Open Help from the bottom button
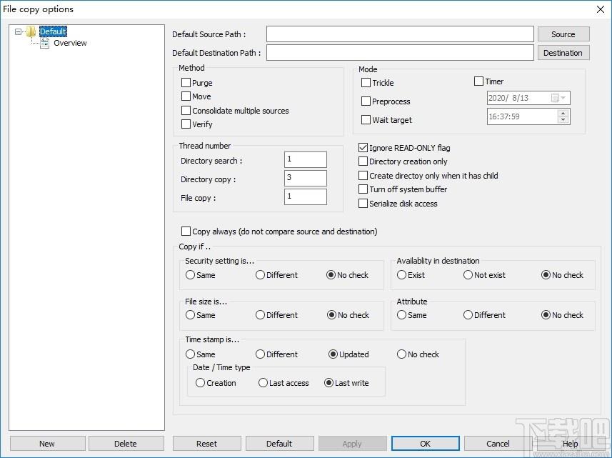 pos(571,444)
